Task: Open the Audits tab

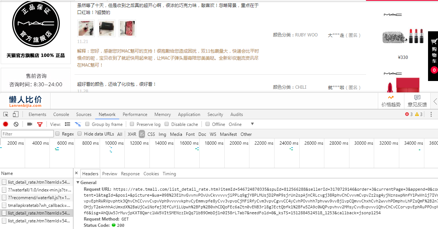Action: point(237,114)
